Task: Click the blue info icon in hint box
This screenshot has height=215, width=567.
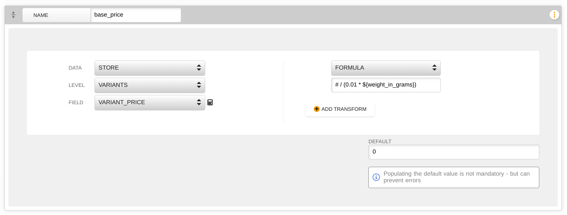Action: click(x=376, y=177)
